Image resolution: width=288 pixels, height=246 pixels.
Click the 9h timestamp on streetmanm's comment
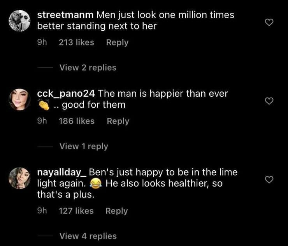click(x=42, y=42)
